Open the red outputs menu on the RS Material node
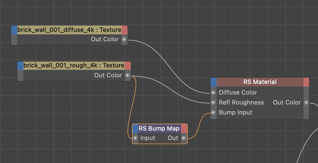Screen dimensions: 318x163 306,82
